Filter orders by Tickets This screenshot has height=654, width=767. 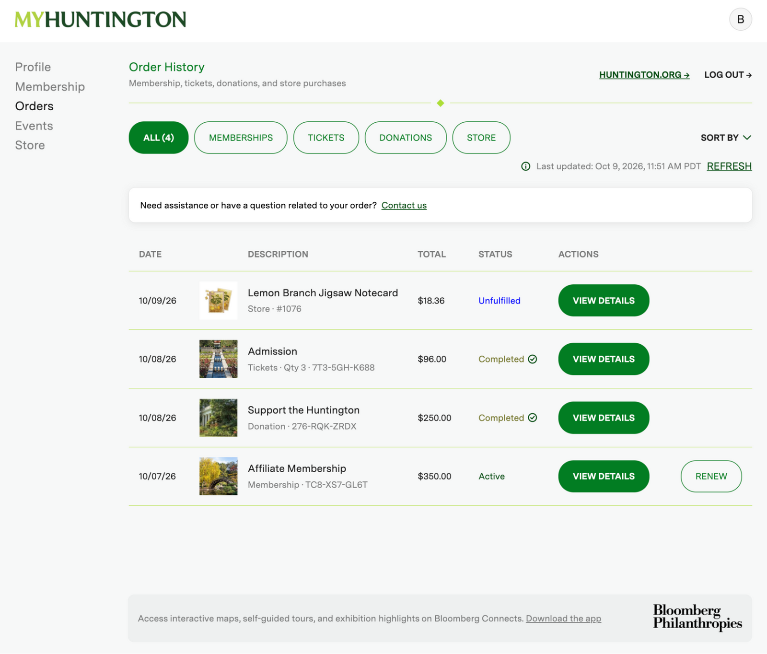point(326,138)
